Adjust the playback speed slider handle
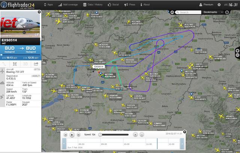 (x=100, y=135)
